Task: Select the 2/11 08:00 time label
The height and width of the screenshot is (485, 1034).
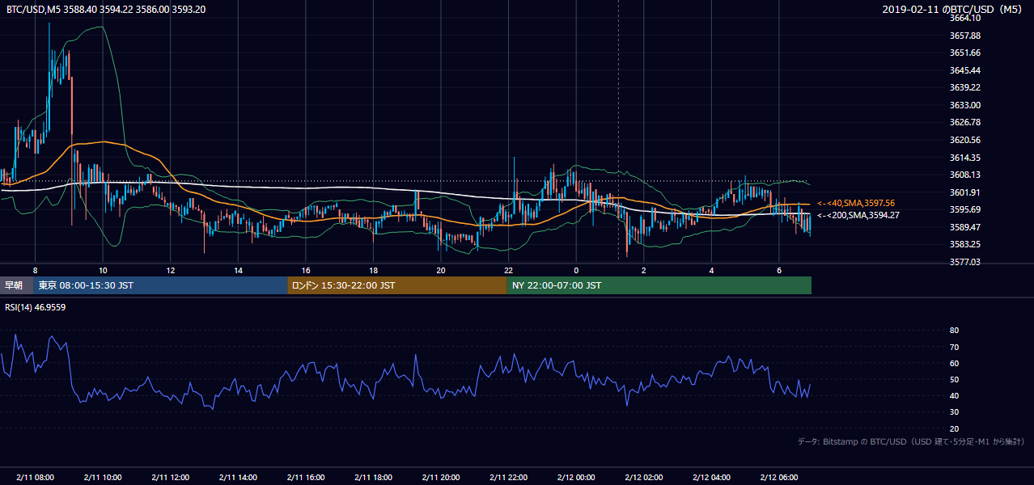Action: (x=35, y=477)
